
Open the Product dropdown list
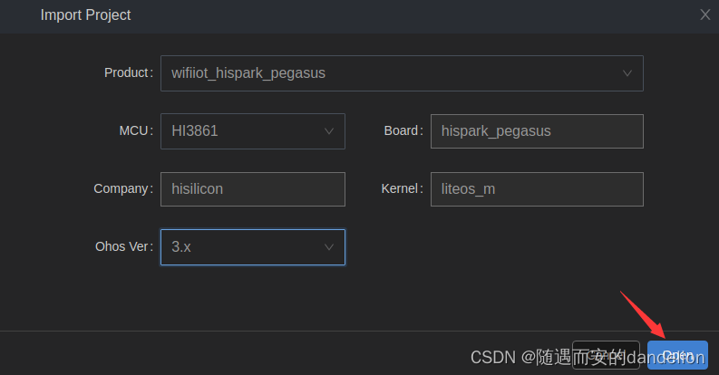pos(402,73)
